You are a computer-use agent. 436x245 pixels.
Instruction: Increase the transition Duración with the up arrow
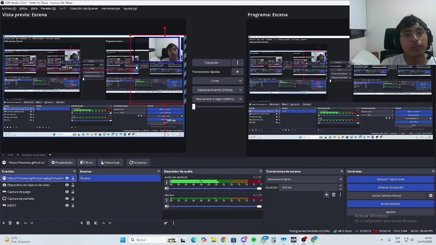tap(340, 186)
